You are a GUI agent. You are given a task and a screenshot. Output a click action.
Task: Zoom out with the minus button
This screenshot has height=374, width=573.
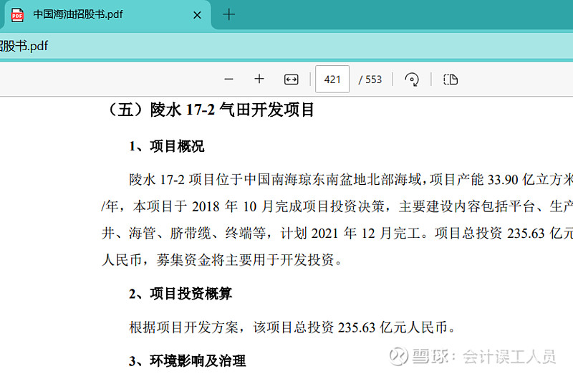click(x=228, y=80)
